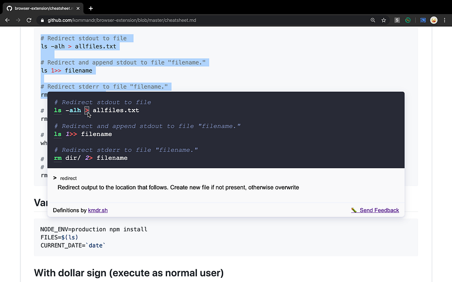Image resolution: width=452 pixels, height=282 pixels.
Task: Select the browser-extension/cheatsheet tab
Action: (43, 8)
